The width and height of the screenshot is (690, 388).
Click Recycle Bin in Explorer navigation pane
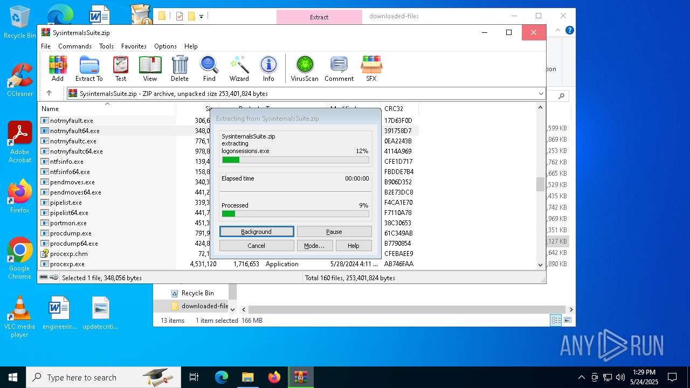[x=197, y=293]
